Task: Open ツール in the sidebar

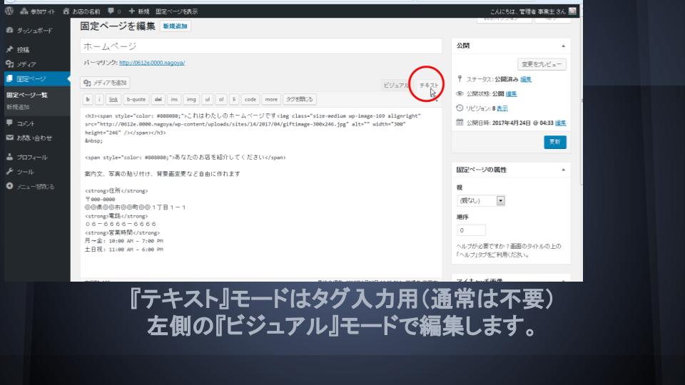Action: point(25,172)
